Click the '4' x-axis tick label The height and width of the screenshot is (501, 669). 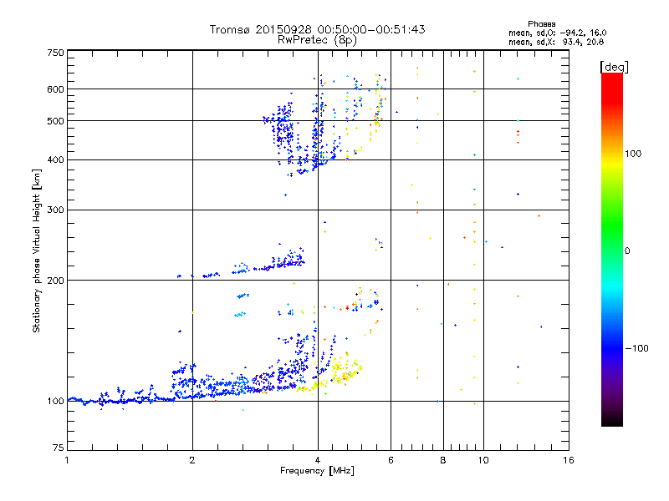[x=318, y=460]
